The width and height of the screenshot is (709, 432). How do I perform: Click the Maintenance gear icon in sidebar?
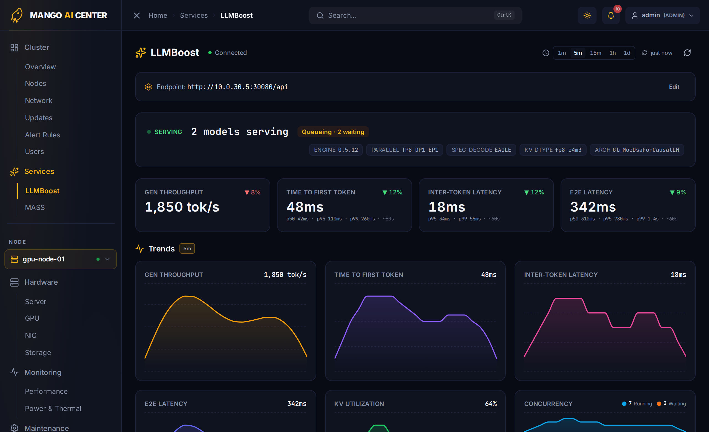point(14,428)
